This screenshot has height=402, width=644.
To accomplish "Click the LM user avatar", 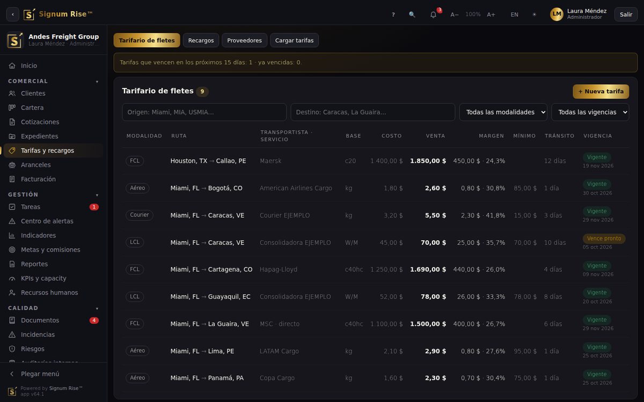I will (557, 14).
